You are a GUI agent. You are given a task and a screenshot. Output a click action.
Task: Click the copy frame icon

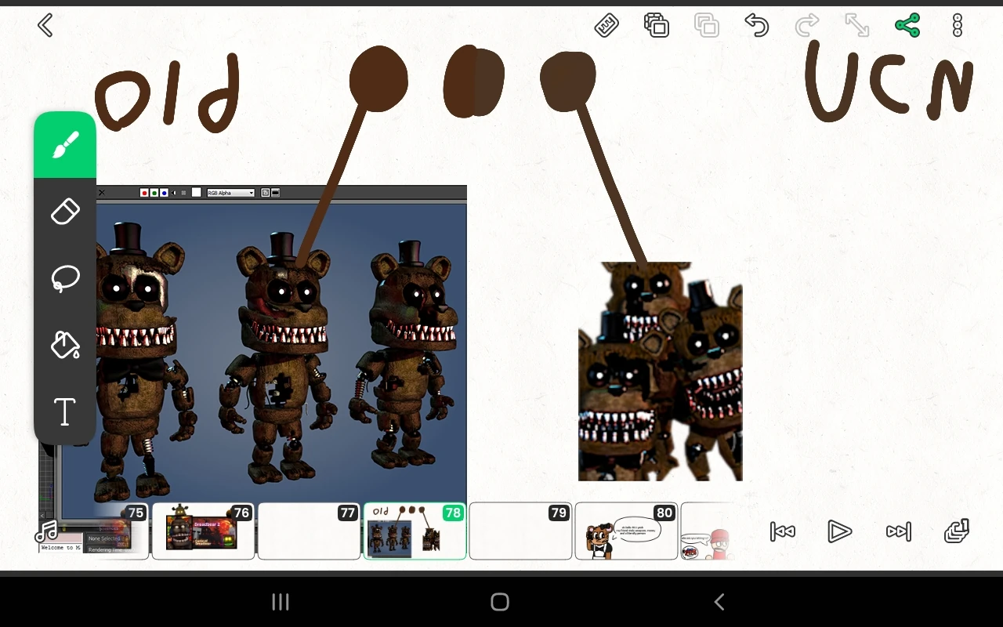click(x=656, y=26)
